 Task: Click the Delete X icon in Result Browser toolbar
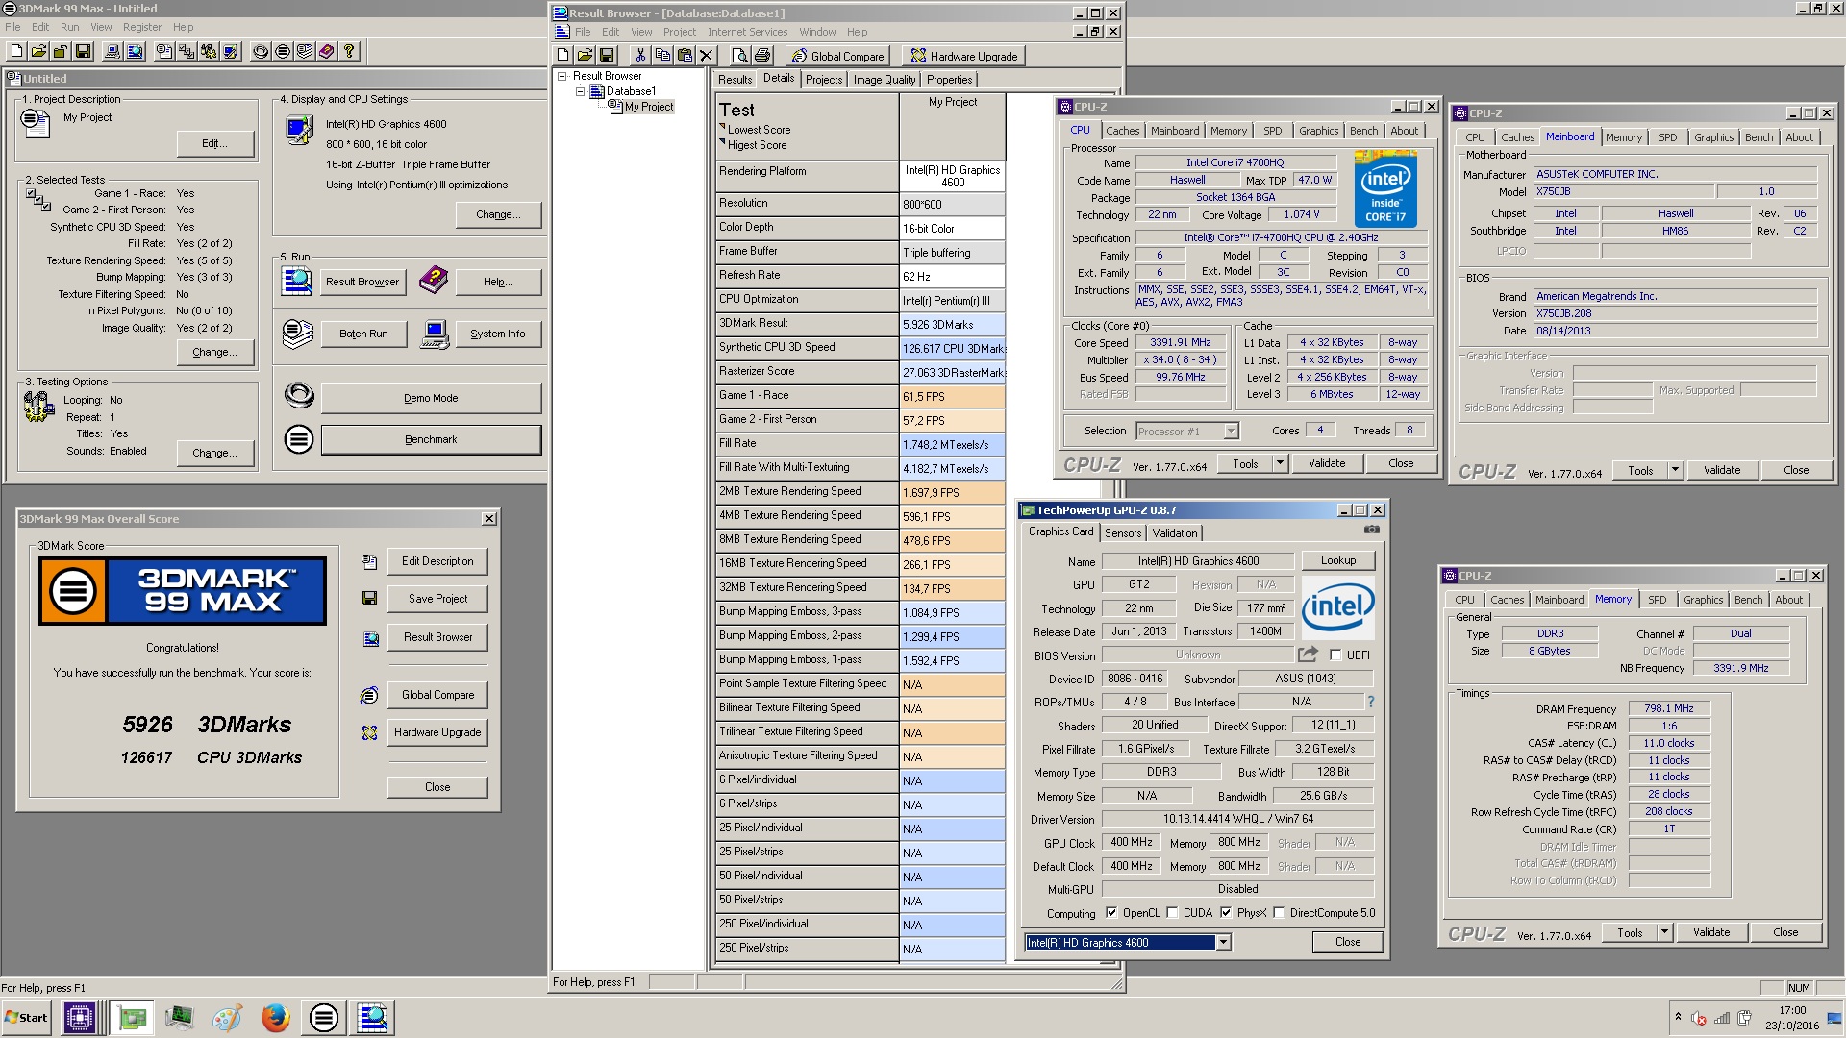click(707, 56)
